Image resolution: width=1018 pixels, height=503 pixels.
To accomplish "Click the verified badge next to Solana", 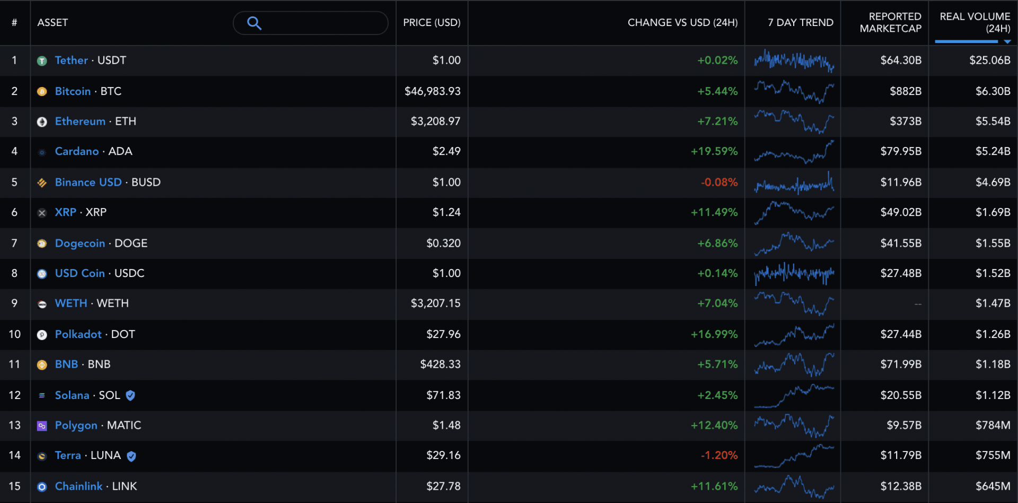I will click(130, 395).
